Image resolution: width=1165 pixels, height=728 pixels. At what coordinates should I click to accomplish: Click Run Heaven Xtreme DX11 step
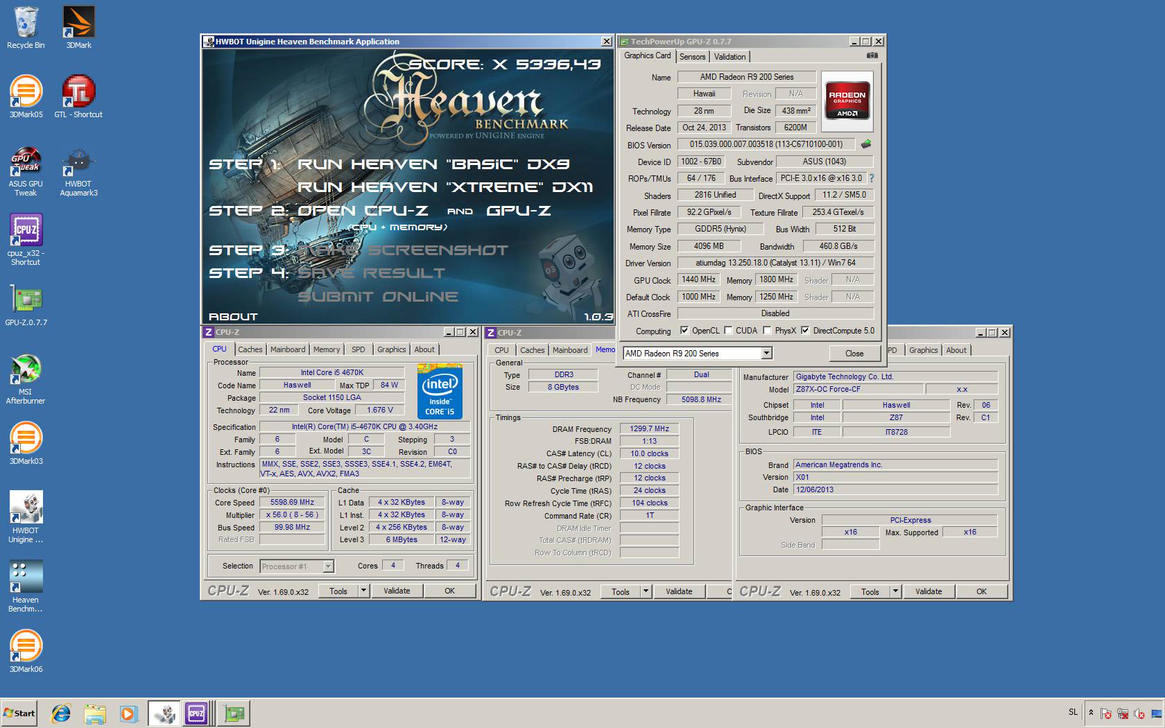446,187
